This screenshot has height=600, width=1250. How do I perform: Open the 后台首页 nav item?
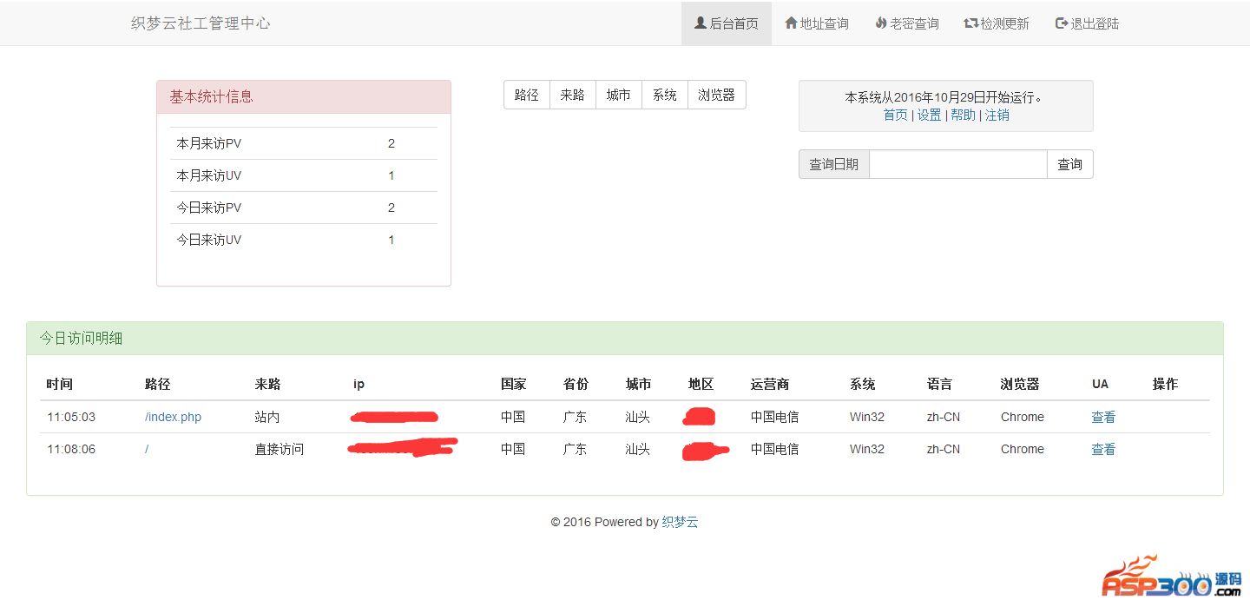727,23
